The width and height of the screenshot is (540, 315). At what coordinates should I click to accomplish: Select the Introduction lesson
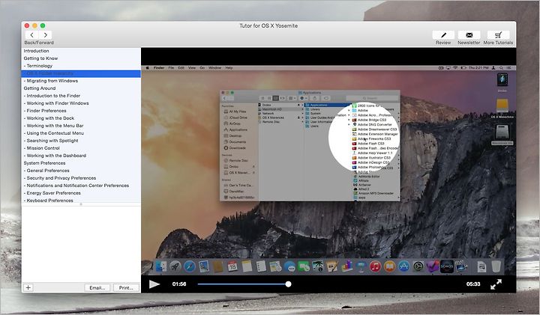[81, 51]
